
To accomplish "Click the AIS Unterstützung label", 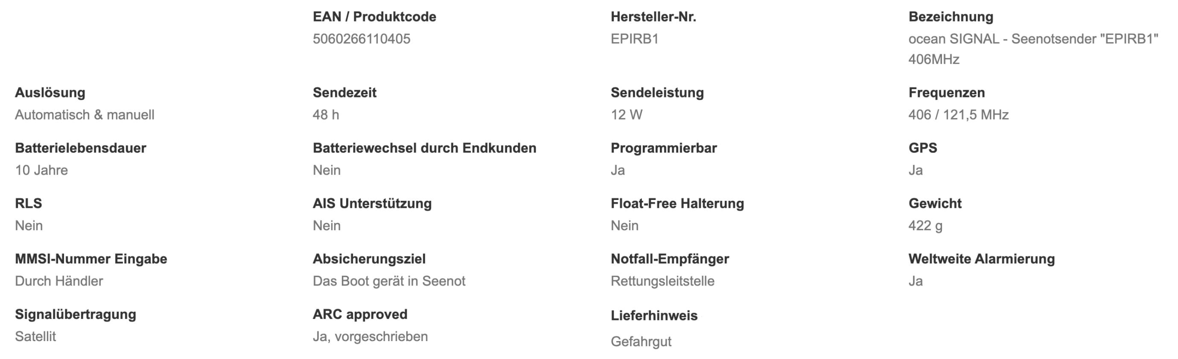I will click(372, 204).
